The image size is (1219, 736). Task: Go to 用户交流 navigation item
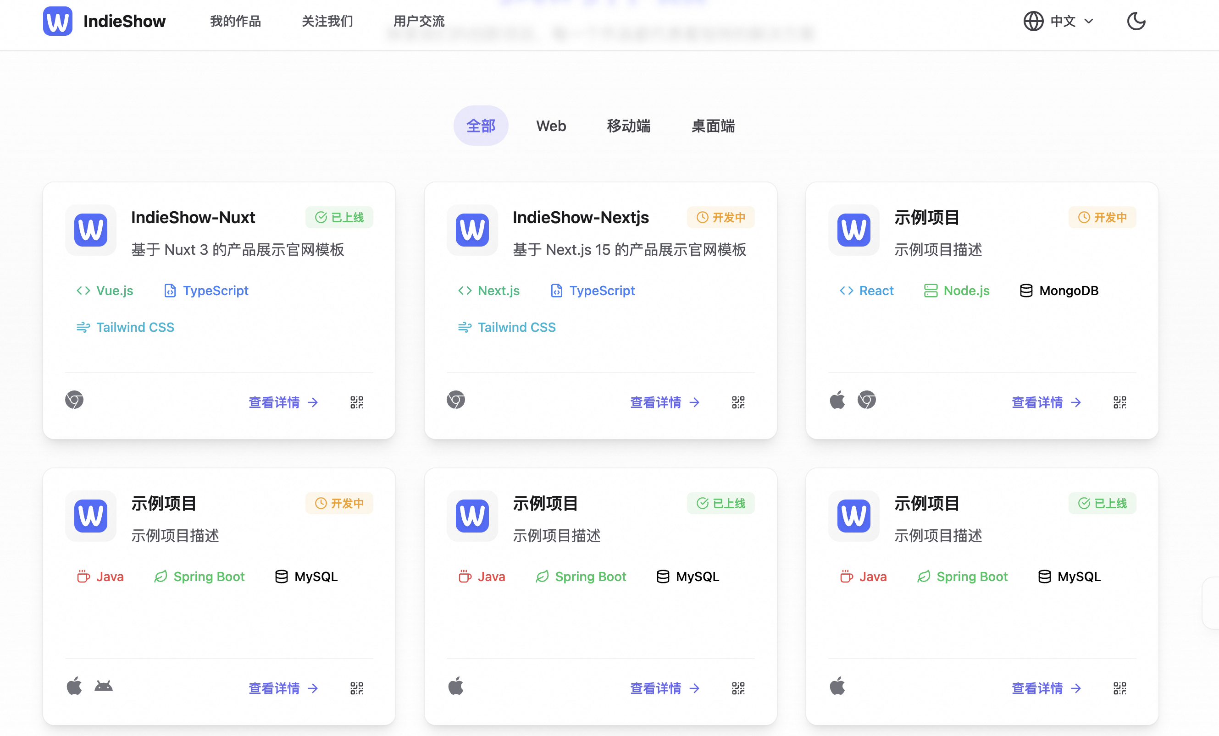[x=419, y=21]
